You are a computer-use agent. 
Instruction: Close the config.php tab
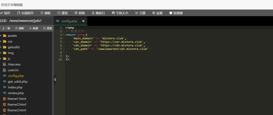(x=83, y=21)
